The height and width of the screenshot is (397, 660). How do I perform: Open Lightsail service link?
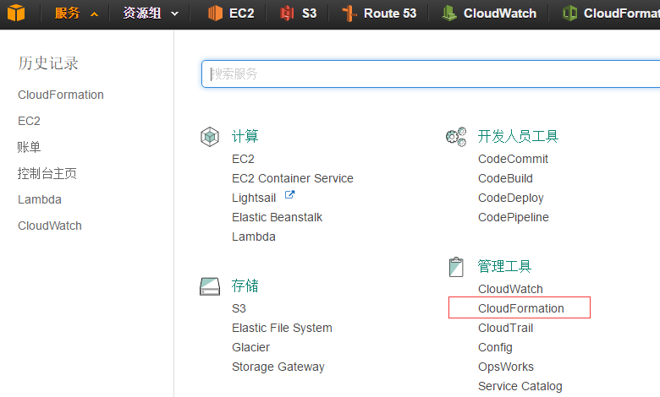254,198
